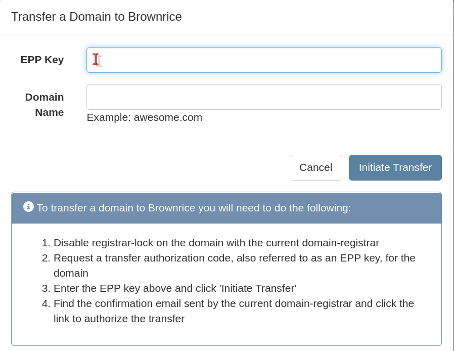Image resolution: width=454 pixels, height=351 pixels.
Task: Click the EPP Key label
Action: 42,60
